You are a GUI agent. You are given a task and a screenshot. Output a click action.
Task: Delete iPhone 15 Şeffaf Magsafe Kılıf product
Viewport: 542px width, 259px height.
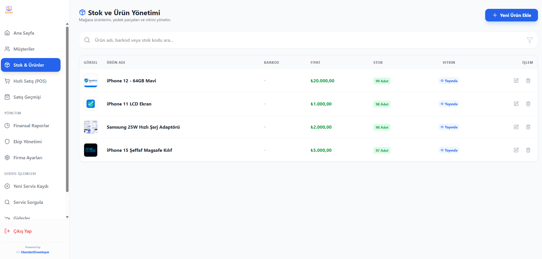click(x=528, y=150)
